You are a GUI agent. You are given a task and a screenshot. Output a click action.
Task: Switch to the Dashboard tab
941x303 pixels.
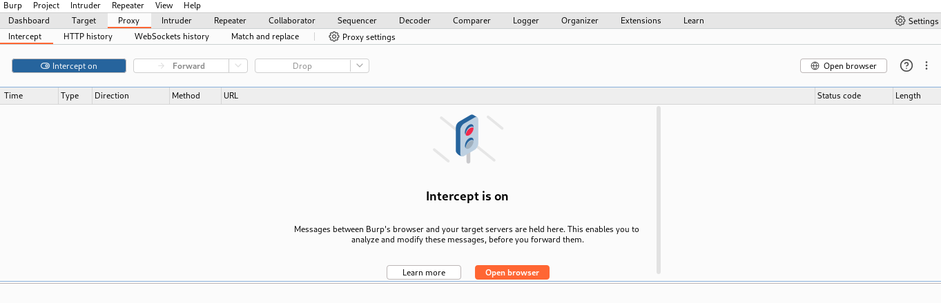[x=29, y=21]
